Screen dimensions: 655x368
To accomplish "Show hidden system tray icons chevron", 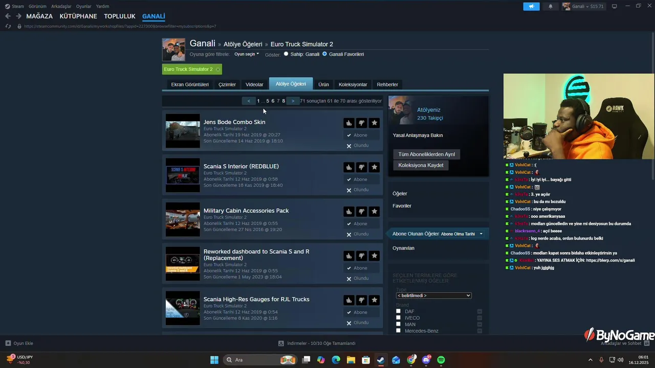I will coord(590,360).
